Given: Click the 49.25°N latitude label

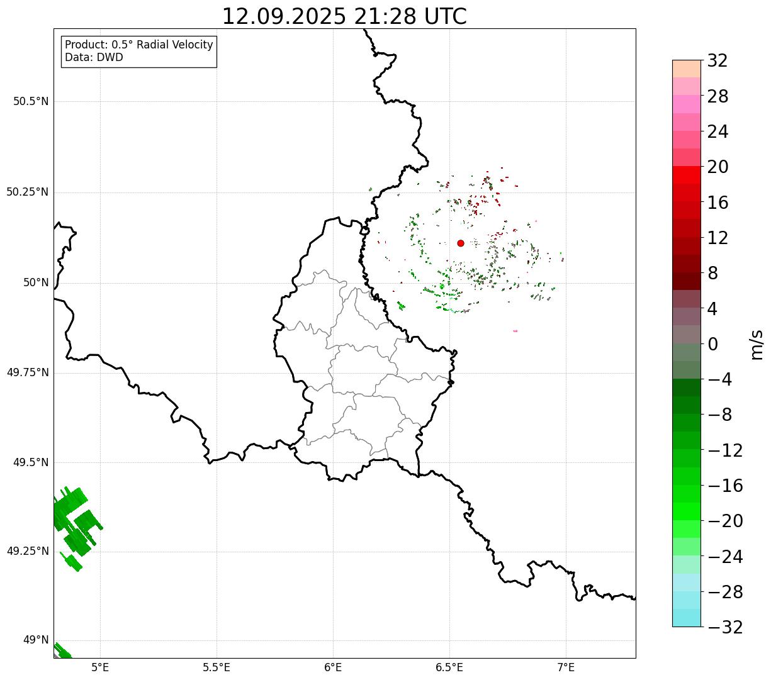Looking at the screenshot, I should (x=28, y=551).
